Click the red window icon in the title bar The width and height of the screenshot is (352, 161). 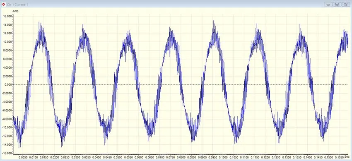tap(4, 4)
